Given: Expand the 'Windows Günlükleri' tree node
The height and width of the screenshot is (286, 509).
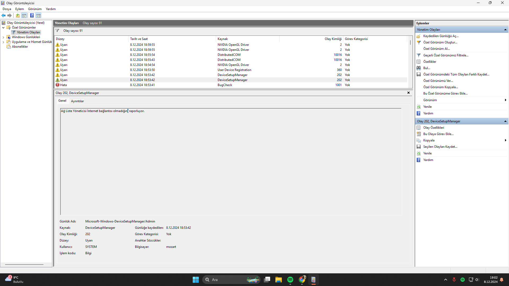Looking at the screenshot, I should pos(3,37).
